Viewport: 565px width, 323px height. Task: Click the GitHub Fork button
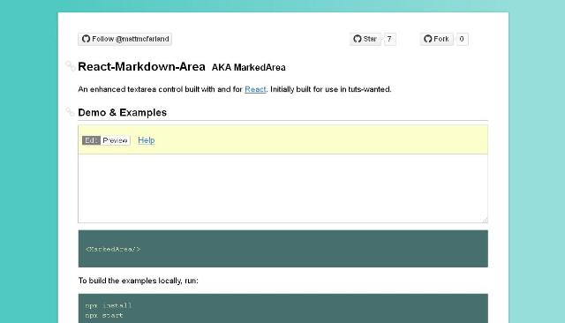436,39
